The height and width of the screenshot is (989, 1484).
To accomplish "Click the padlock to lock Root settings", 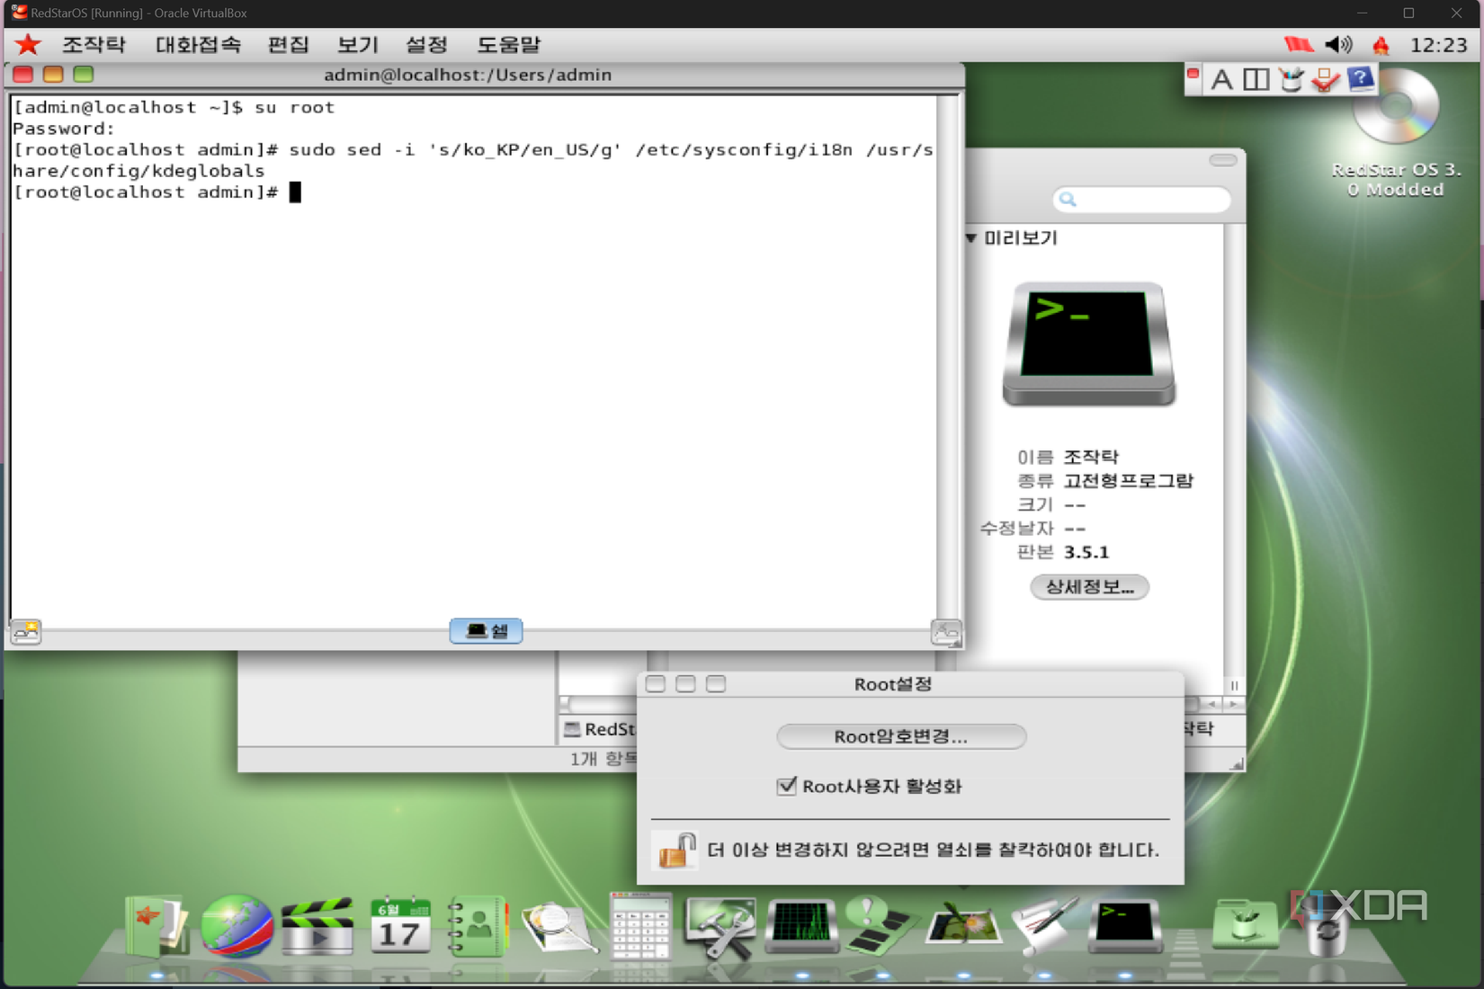I will tap(675, 850).
